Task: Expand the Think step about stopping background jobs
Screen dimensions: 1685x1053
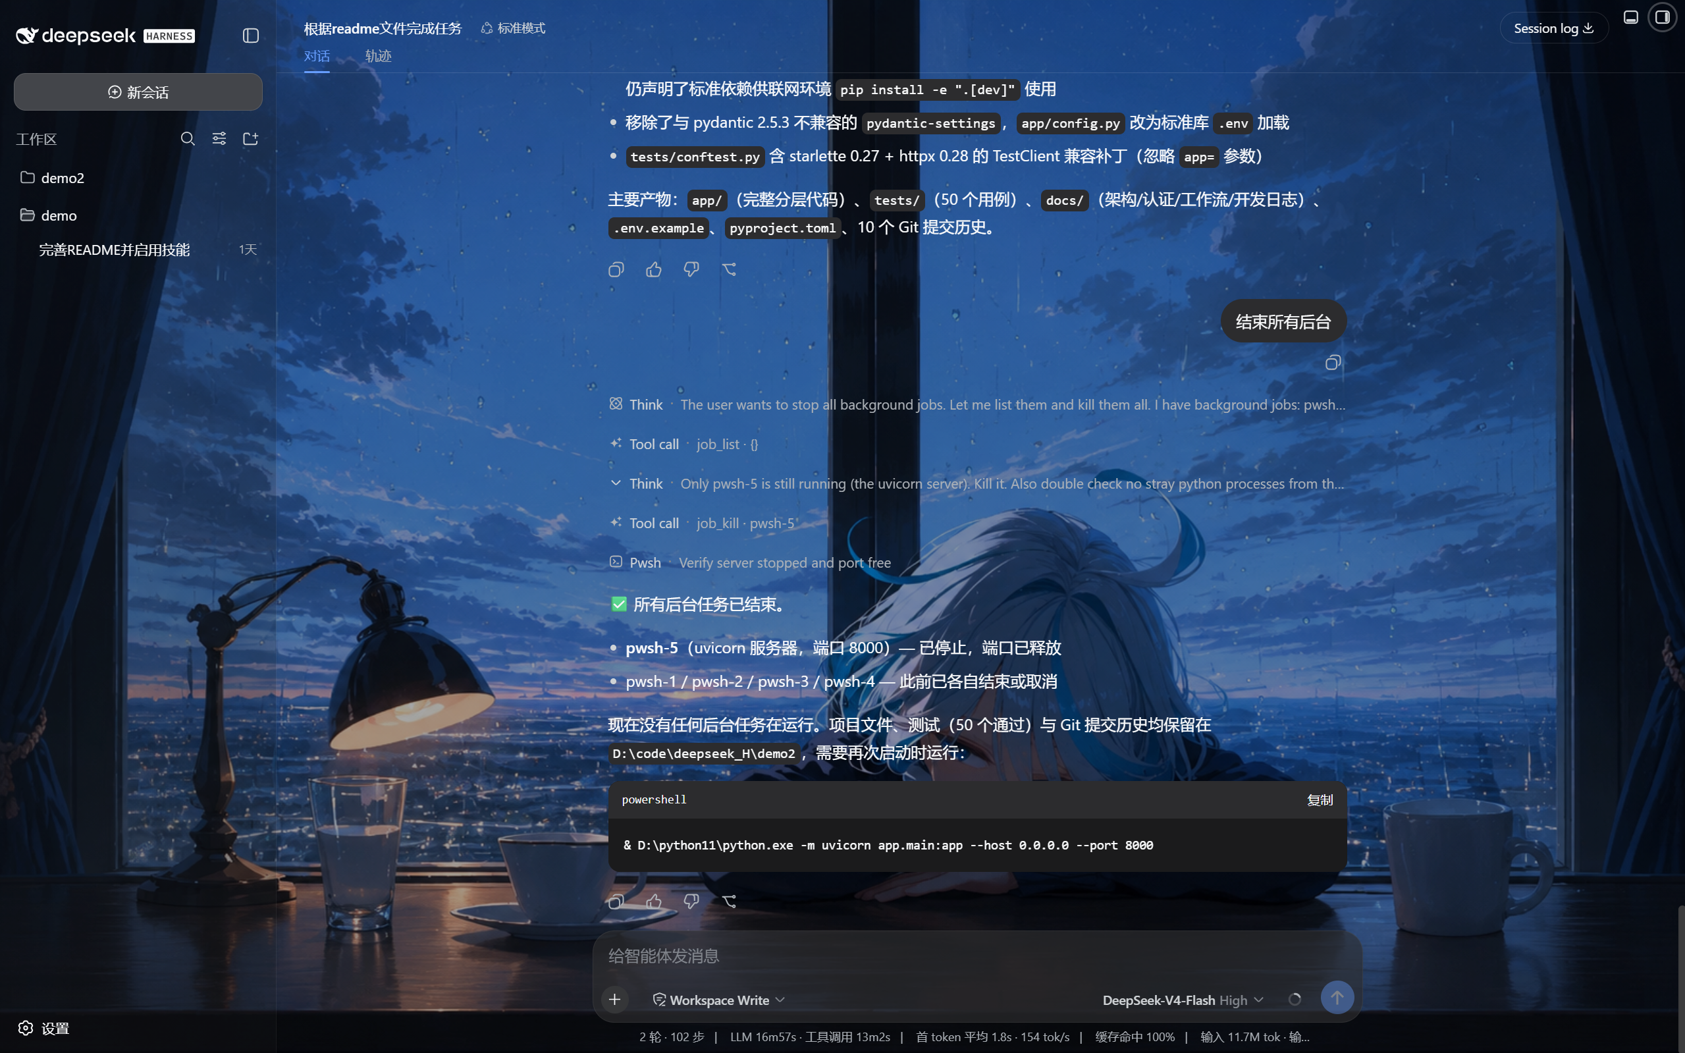Action: pos(977,404)
